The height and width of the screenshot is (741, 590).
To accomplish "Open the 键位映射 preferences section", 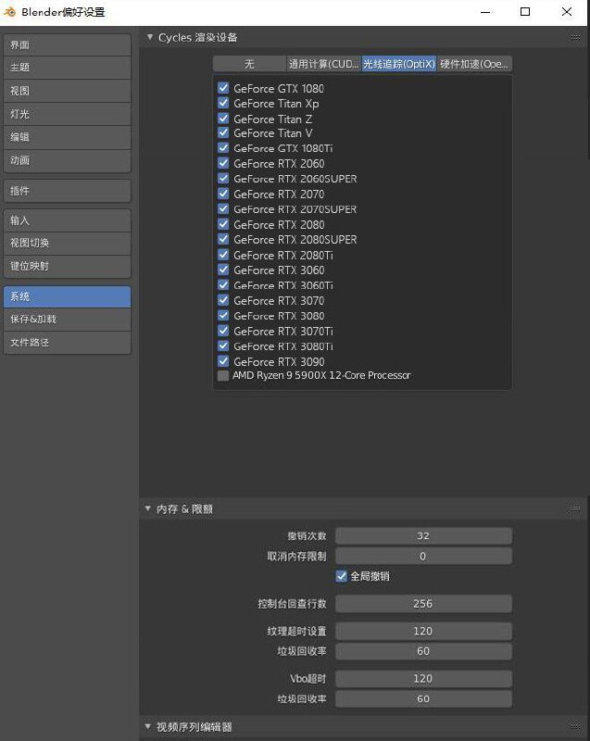I will [67, 267].
